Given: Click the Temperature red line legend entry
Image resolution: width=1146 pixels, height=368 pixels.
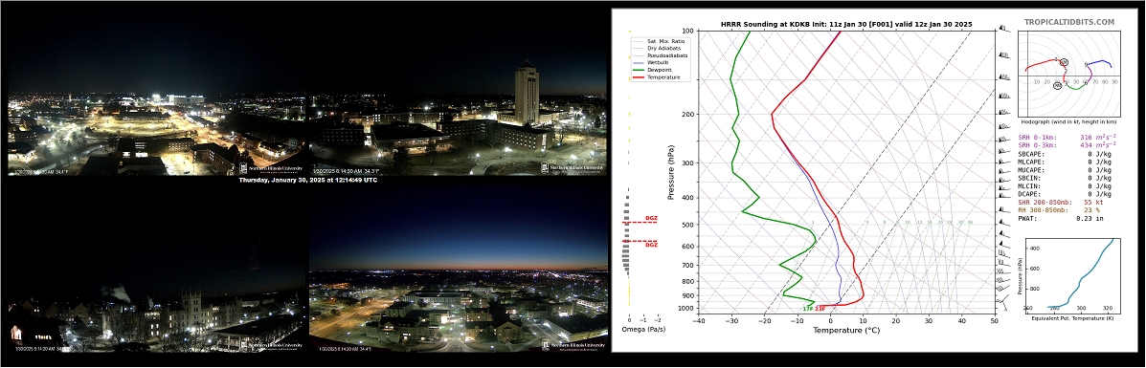Looking at the screenshot, I should click(x=663, y=77).
